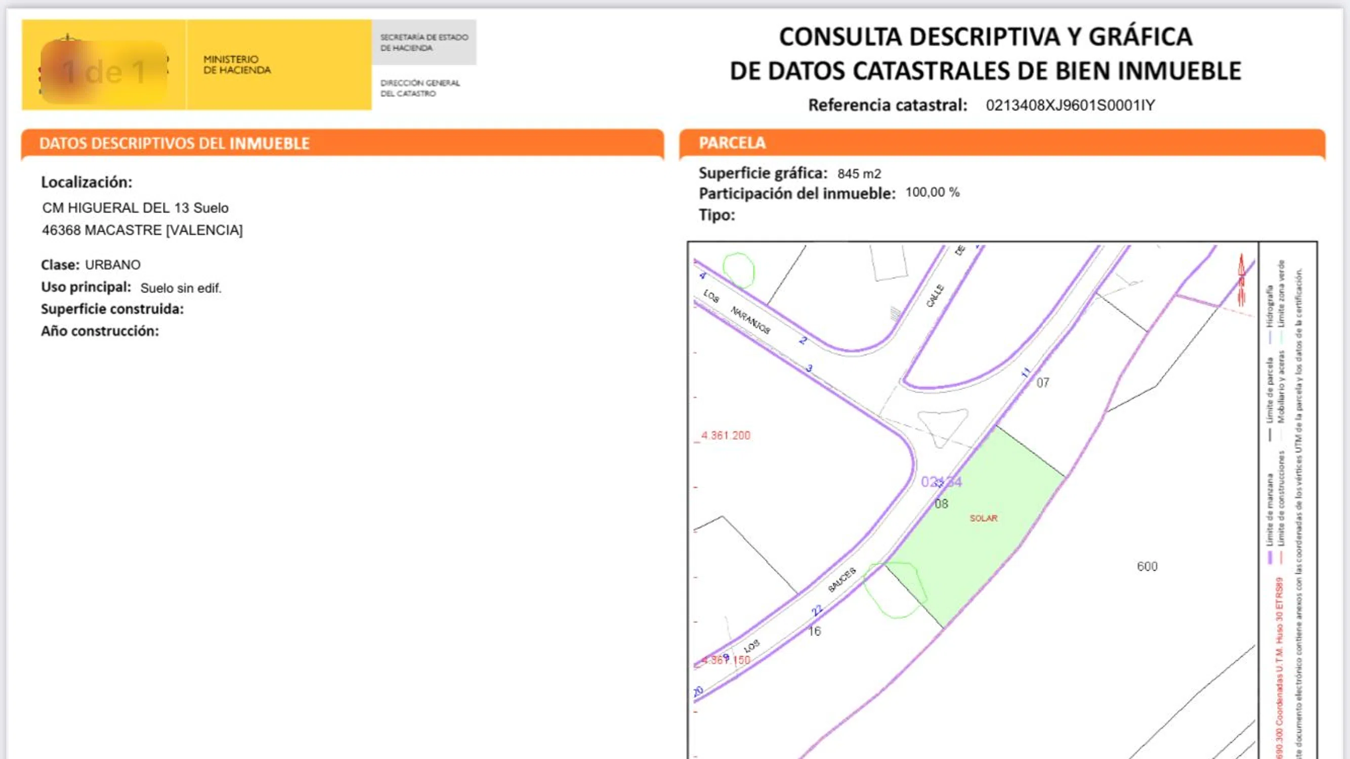The width and height of the screenshot is (1350, 759).
Task: Click the blurred '1 de 1' page indicator
Action: click(104, 72)
